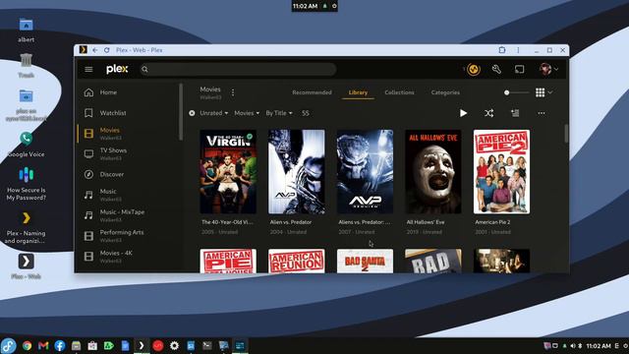Image resolution: width=629 pixels, height=354 pixels.
Task: Open Facebook from the taskbar
Action: pyautogui.click(x=60, y=345)
